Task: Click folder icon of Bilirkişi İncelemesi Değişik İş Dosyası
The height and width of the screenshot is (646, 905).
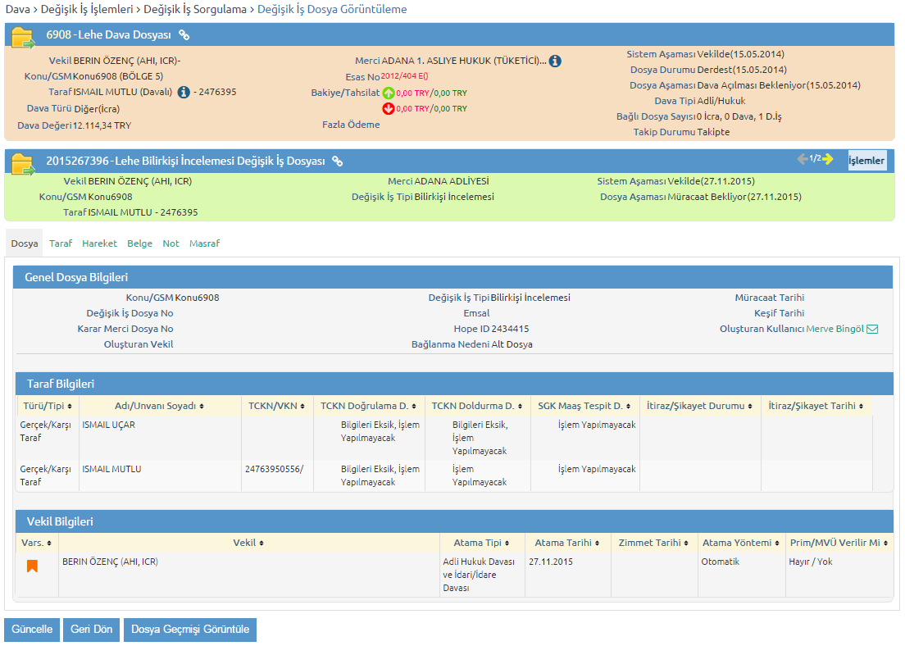Action: [23, 163]
